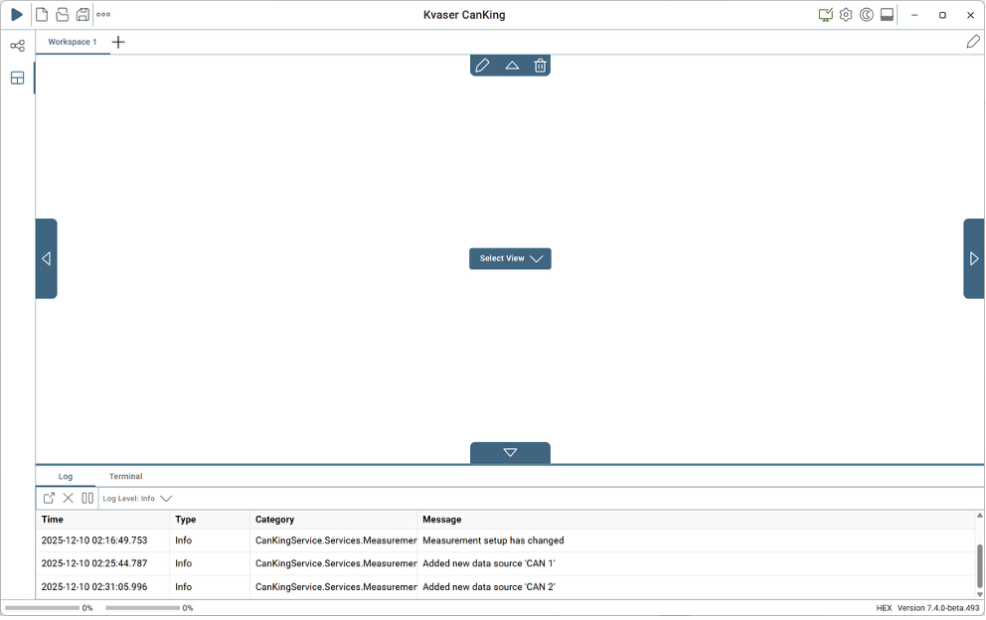Pause the log output

(87, 498)
